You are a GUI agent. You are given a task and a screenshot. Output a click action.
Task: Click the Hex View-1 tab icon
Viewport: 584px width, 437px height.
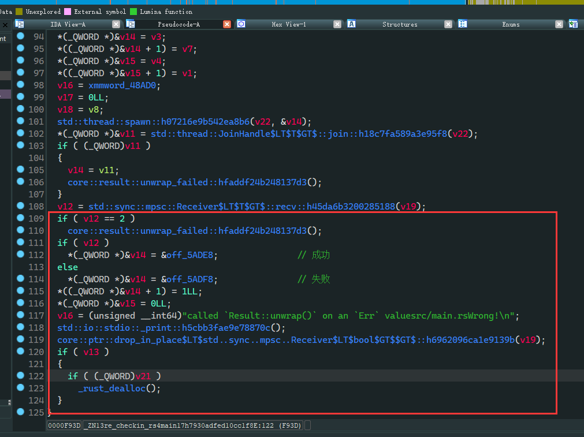pos(241,24)
